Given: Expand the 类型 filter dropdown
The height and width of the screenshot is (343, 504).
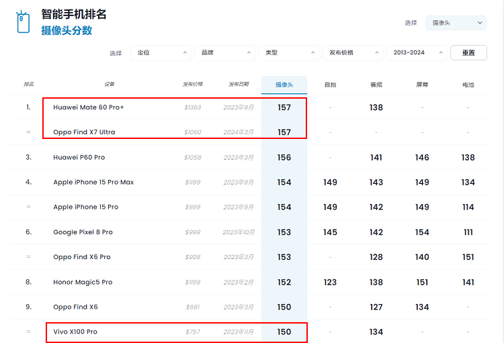Looking at the screenshot, I should click(289, 52).
